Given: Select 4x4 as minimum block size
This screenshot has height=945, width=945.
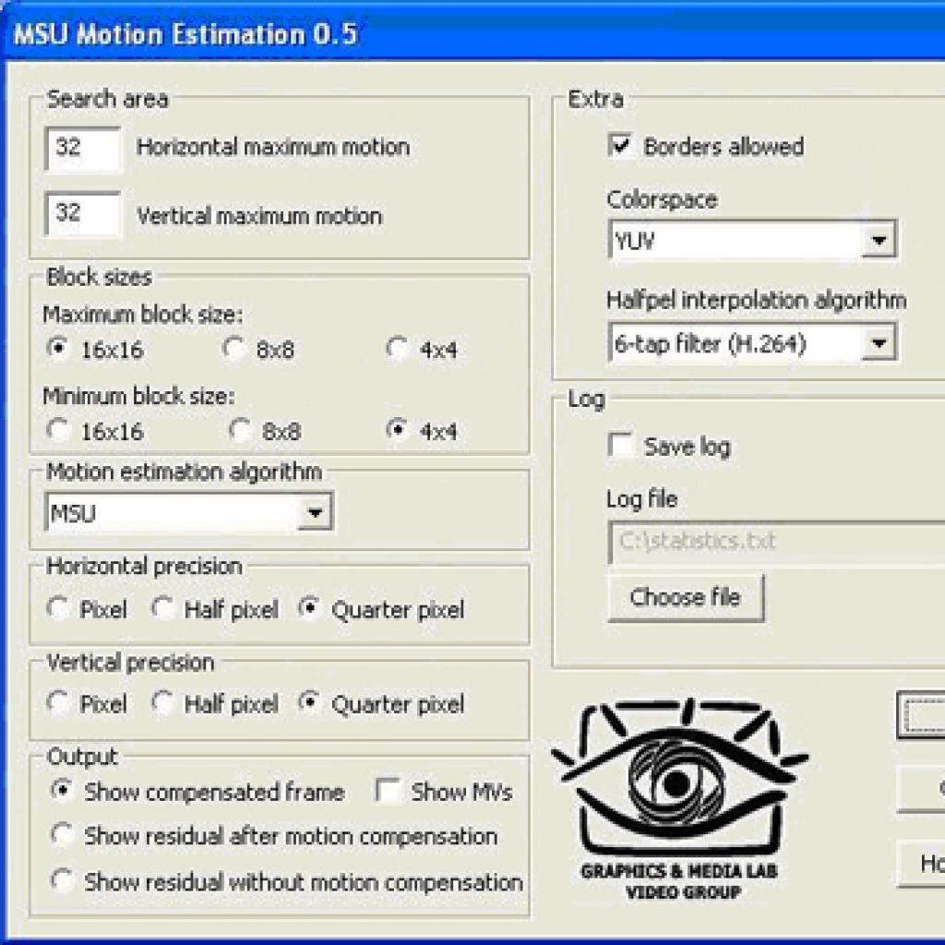Looking at the screenshot, I should pyautogui.click(x=397, y=430).
